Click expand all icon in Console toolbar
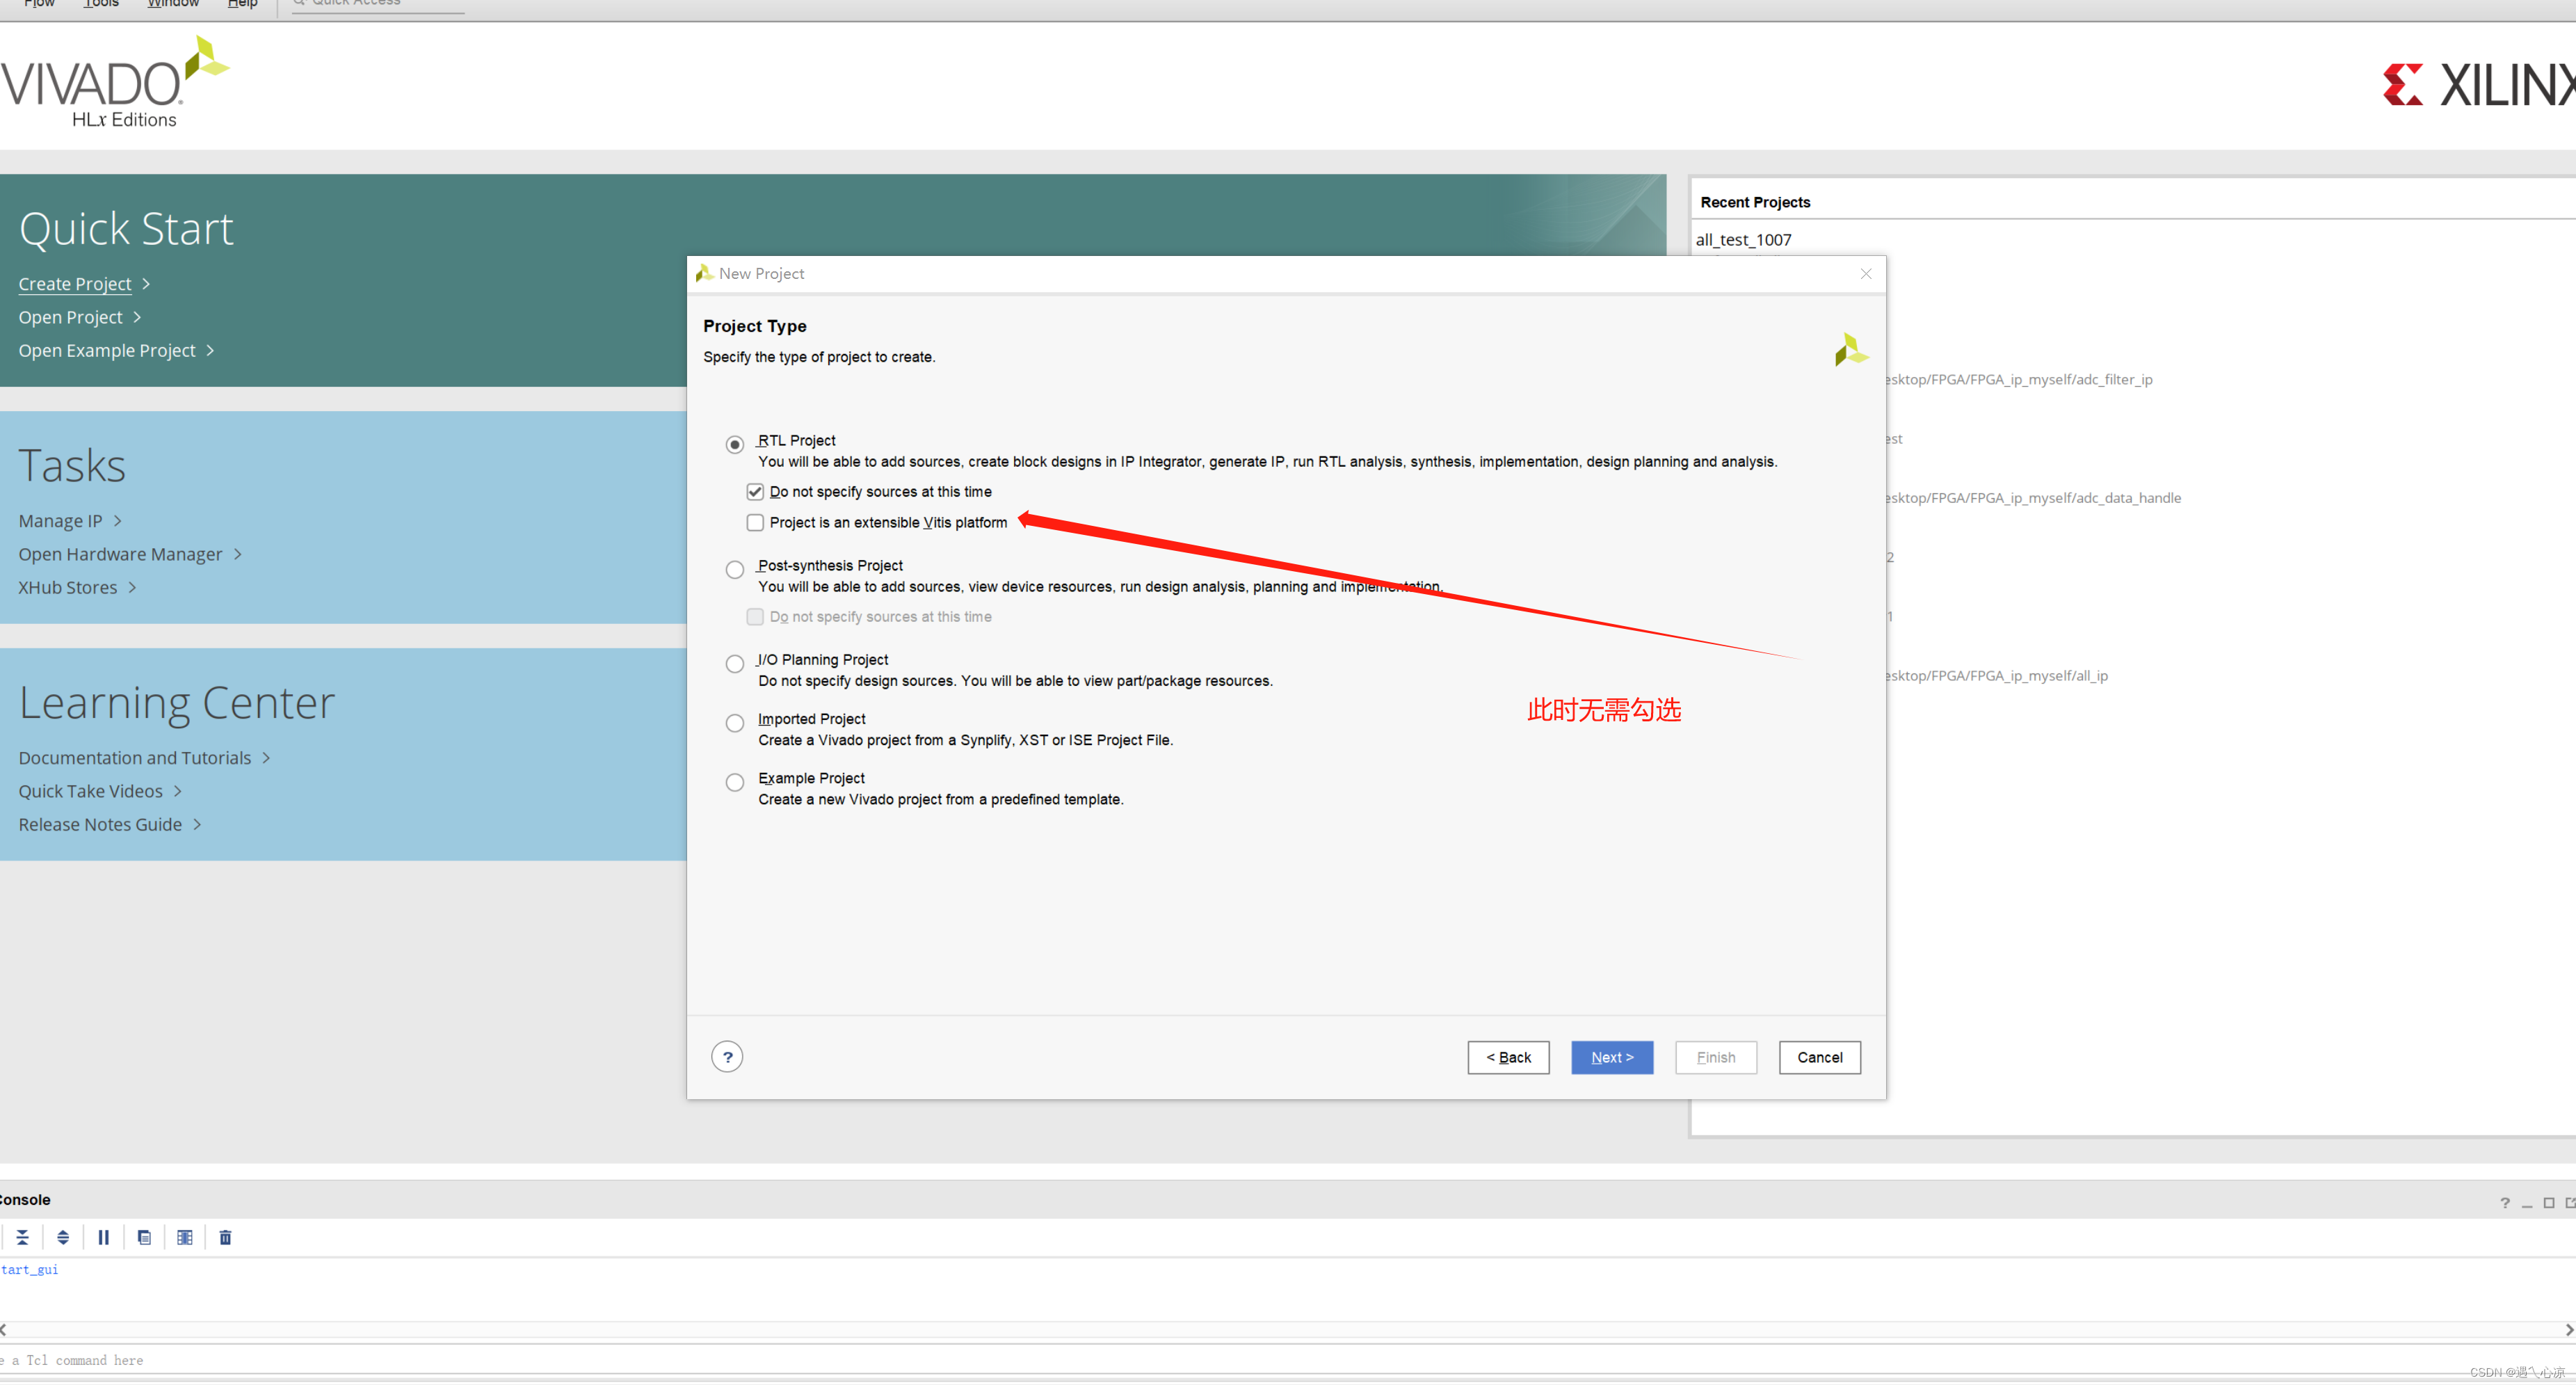The width and height of the screenshot is (2576, 1385). pyautogui.click(x=63, y=1237)
